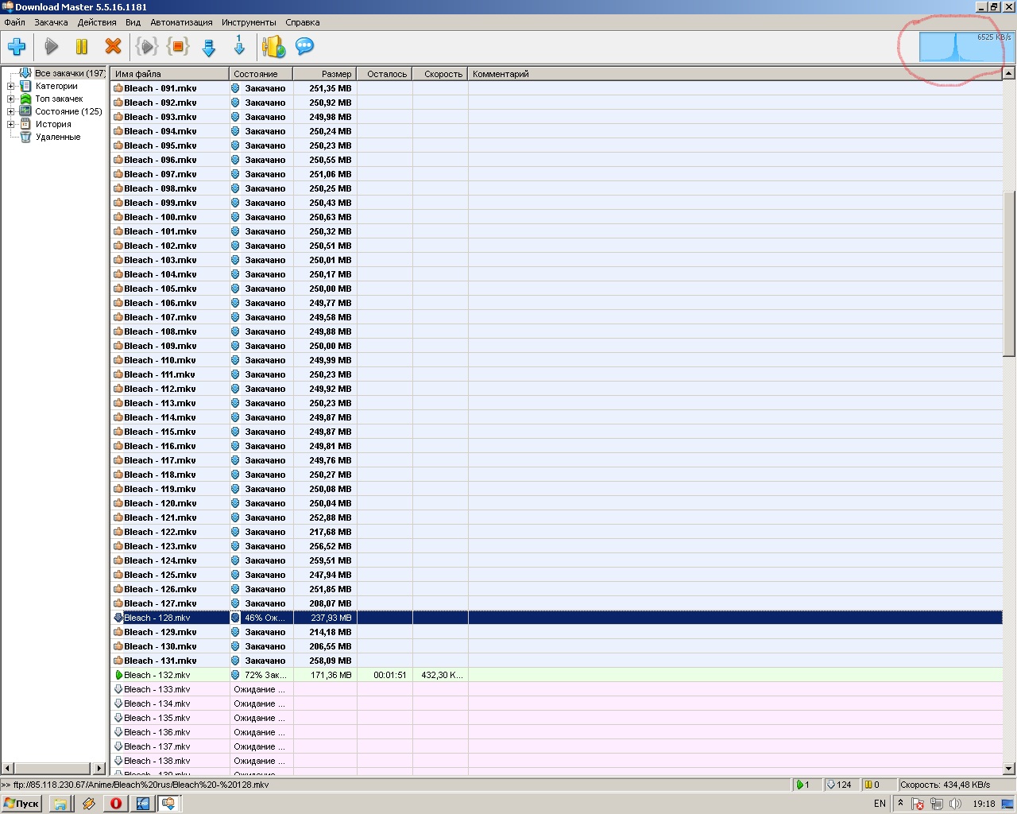Open the Закачка menu

pos(51,22)
